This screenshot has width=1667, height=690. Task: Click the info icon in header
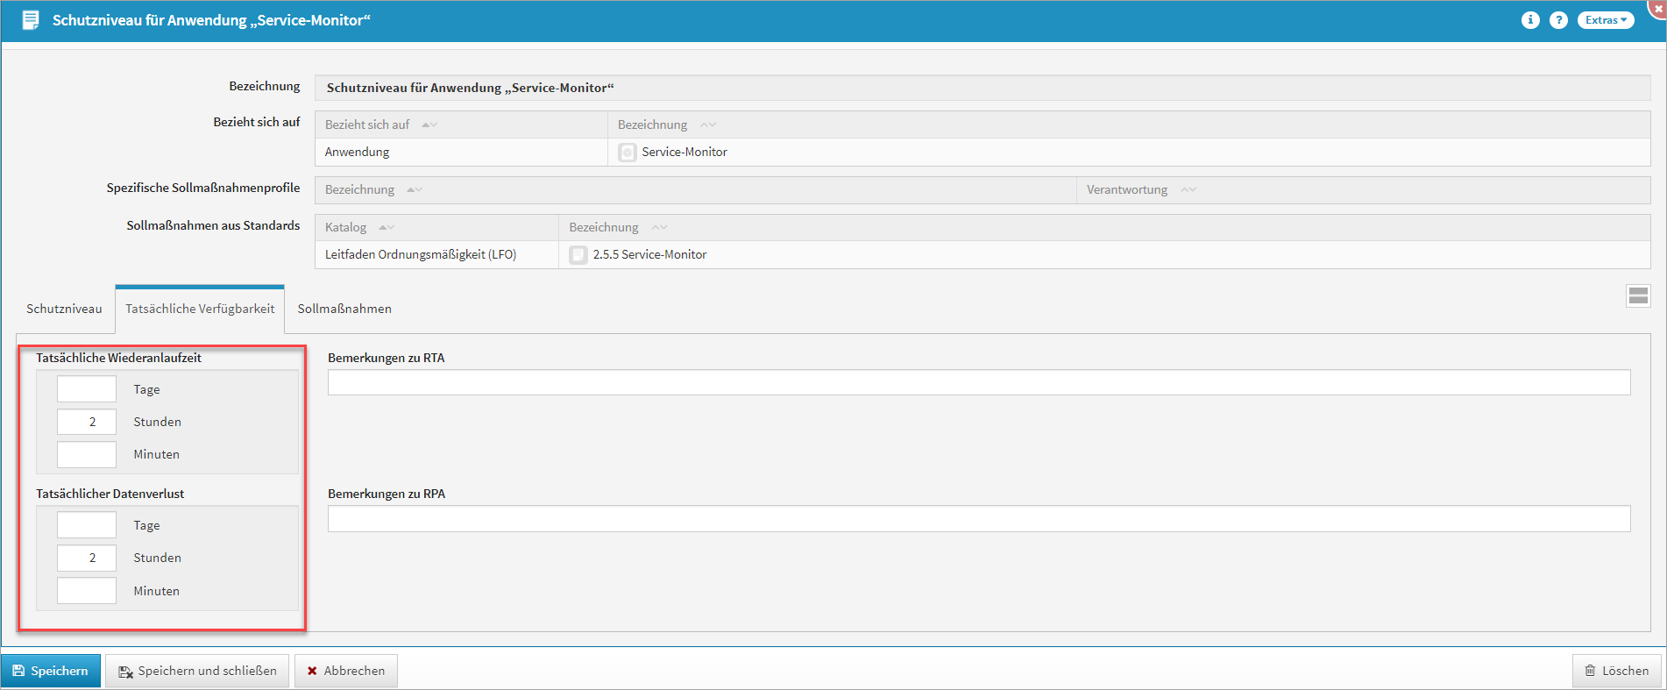point(1530,20)
